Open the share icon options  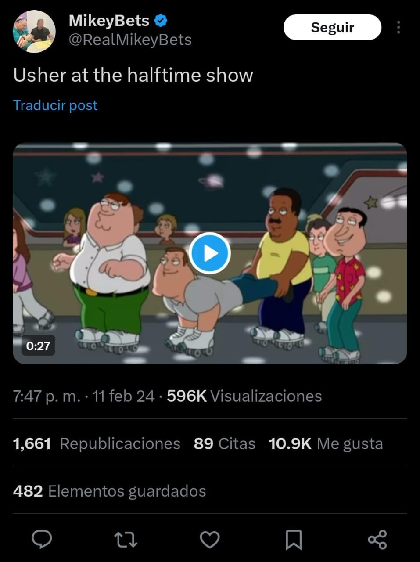click(377, 540)
